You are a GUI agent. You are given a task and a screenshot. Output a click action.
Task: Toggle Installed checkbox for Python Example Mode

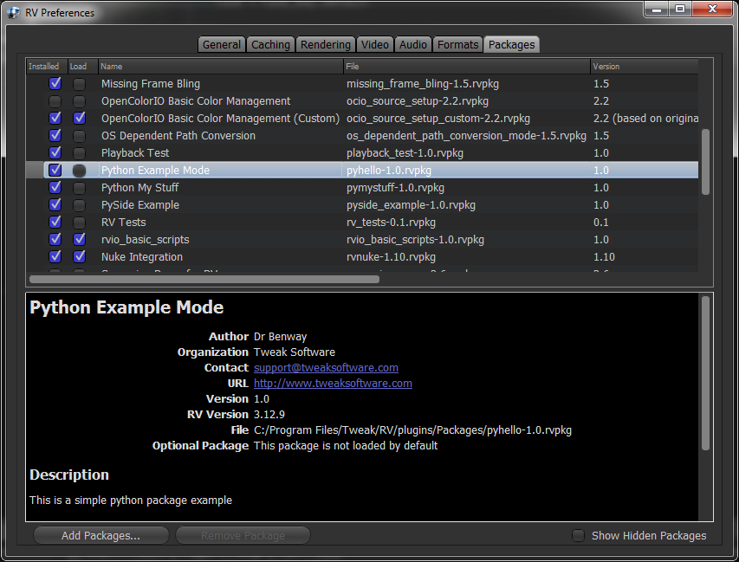[55, 170]
